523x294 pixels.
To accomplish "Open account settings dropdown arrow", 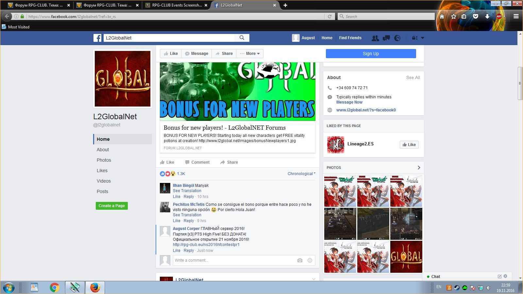I will click(x=422, y=38).
